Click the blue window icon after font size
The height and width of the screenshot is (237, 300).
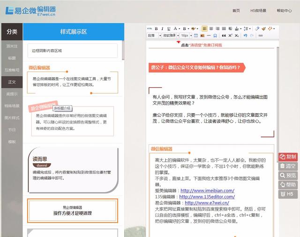tap(196, 36)
